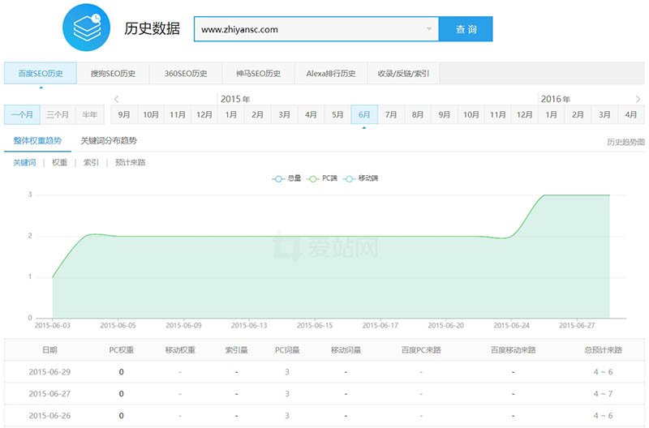This screenshot has width=649, height=428.
Task: Choose the 一个月 time range
Action: coord(22,114)
